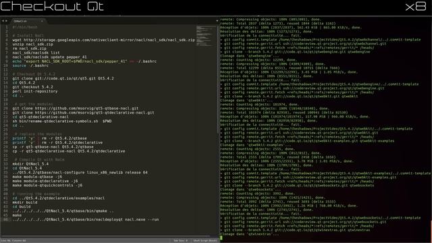Click the qtbase/bin/qmake line
Image resolution: width=432 pixels, height=243 pixels.
coord(63,211)
